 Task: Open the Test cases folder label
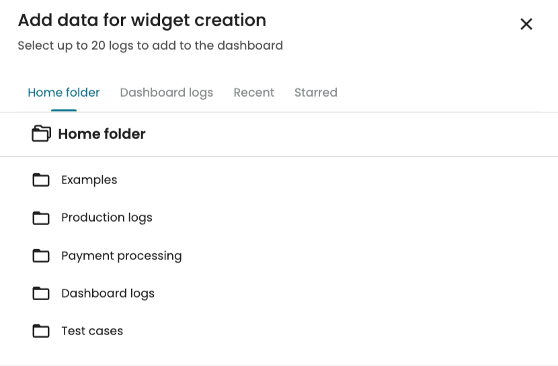[x=92, y=331]
